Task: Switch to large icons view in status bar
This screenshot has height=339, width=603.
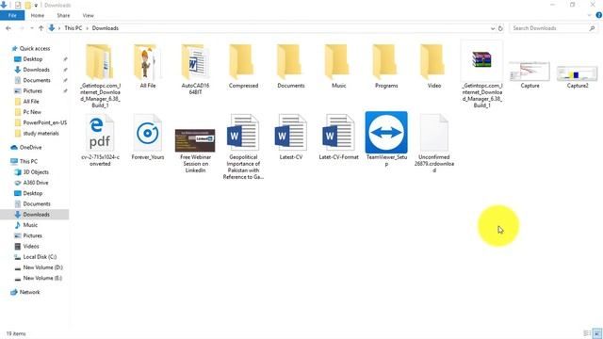Action: (596, 333)
